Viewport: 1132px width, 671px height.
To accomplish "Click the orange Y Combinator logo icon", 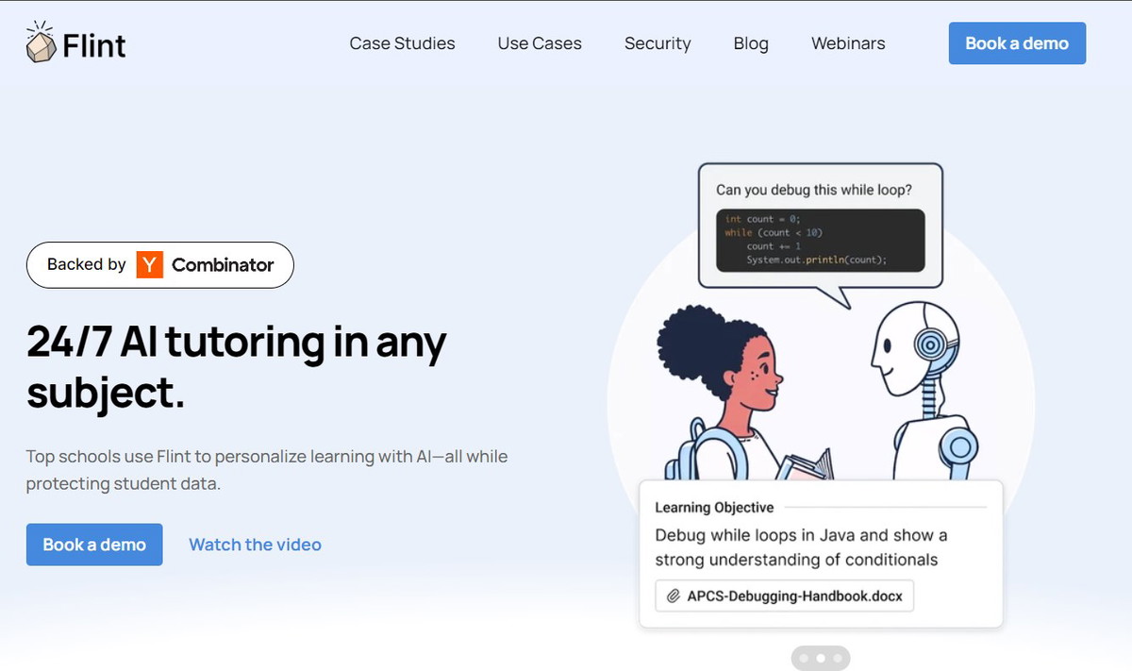I will coord(149,265).
